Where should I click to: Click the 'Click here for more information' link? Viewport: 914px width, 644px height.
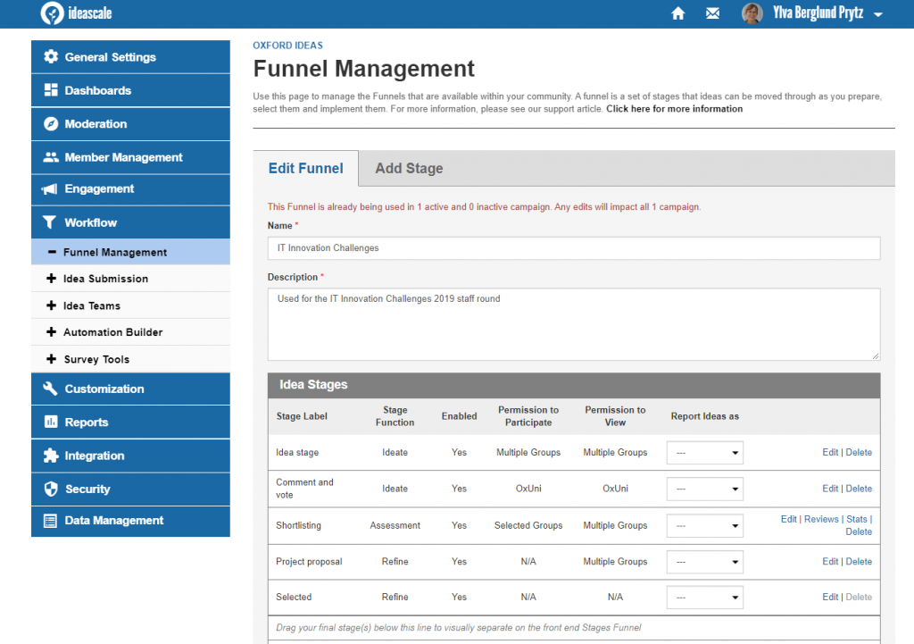pyautogui.click(x=674, y=109)
